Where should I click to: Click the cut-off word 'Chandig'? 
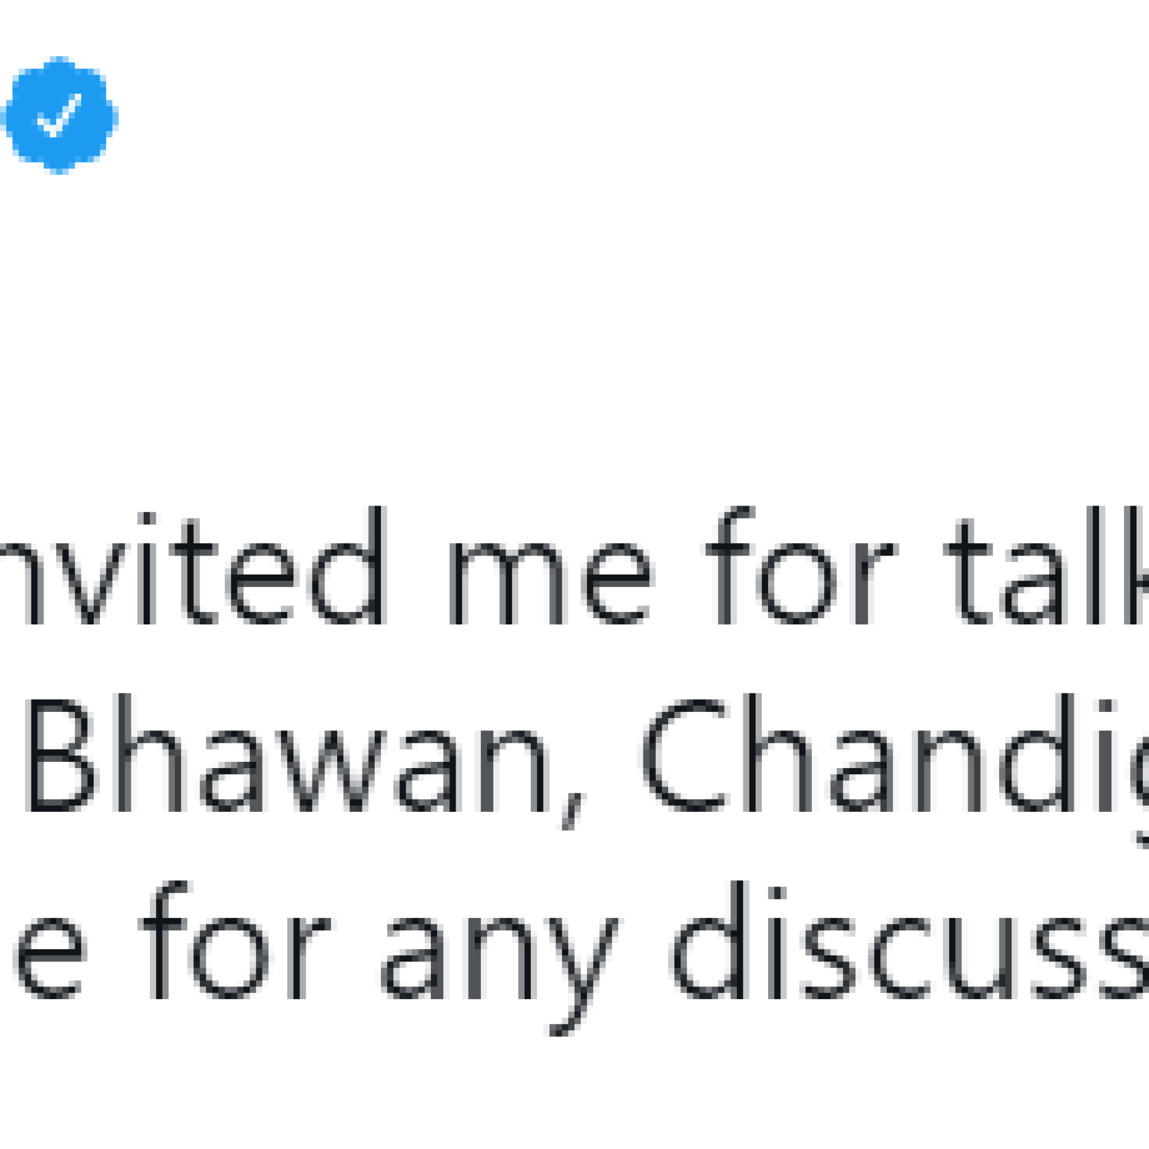[895, 761]
